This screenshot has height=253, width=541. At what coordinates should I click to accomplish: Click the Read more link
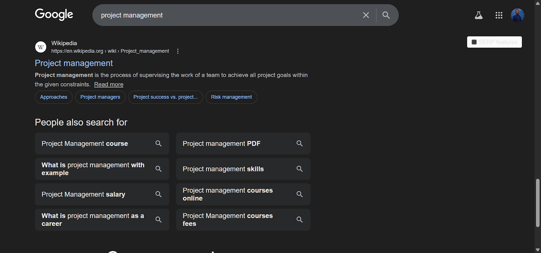109,85
